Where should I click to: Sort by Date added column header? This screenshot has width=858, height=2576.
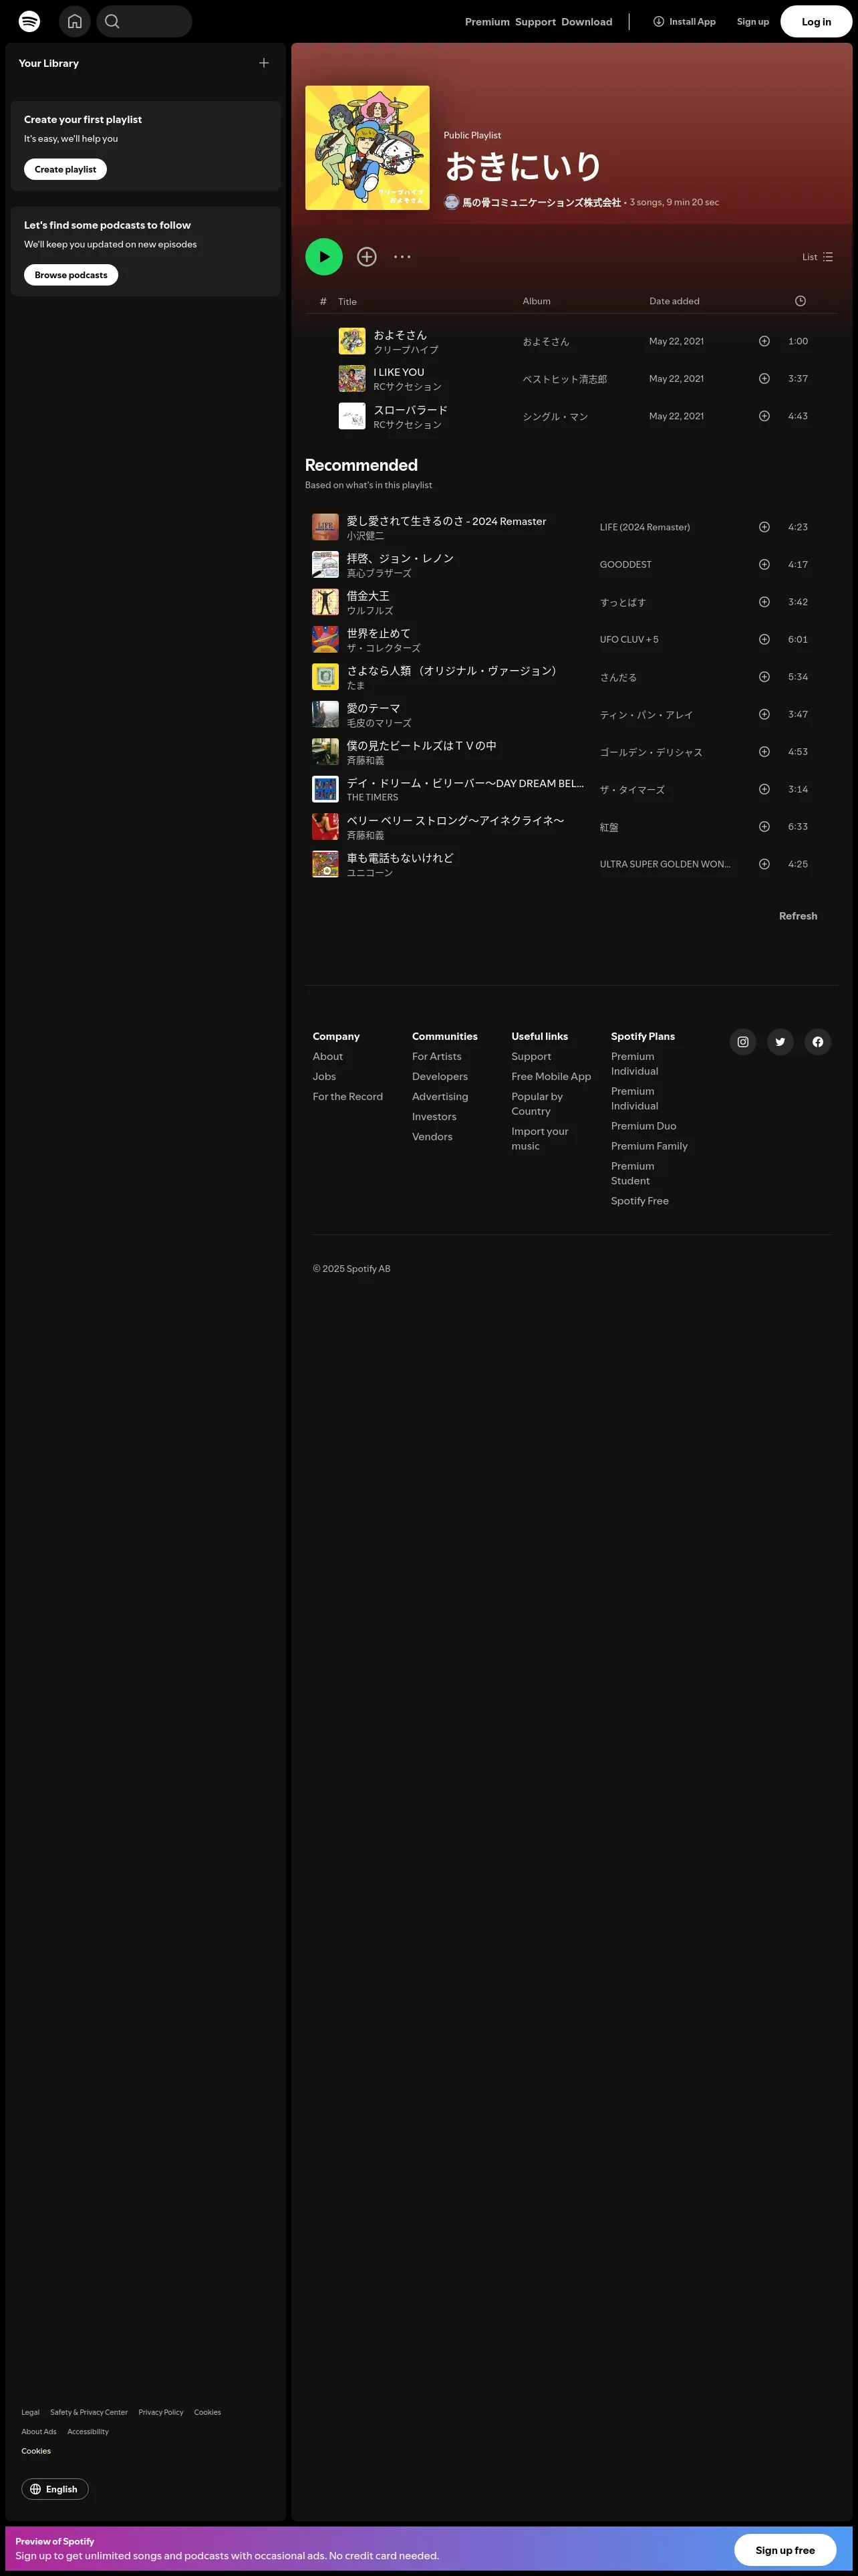point(674,301)
